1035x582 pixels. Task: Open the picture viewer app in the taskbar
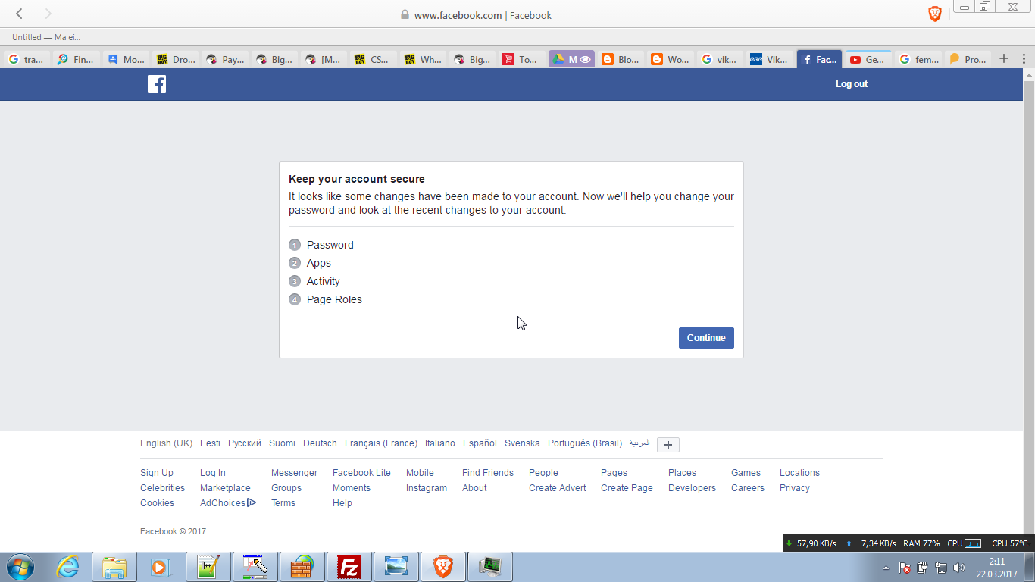tap(396, 567)
